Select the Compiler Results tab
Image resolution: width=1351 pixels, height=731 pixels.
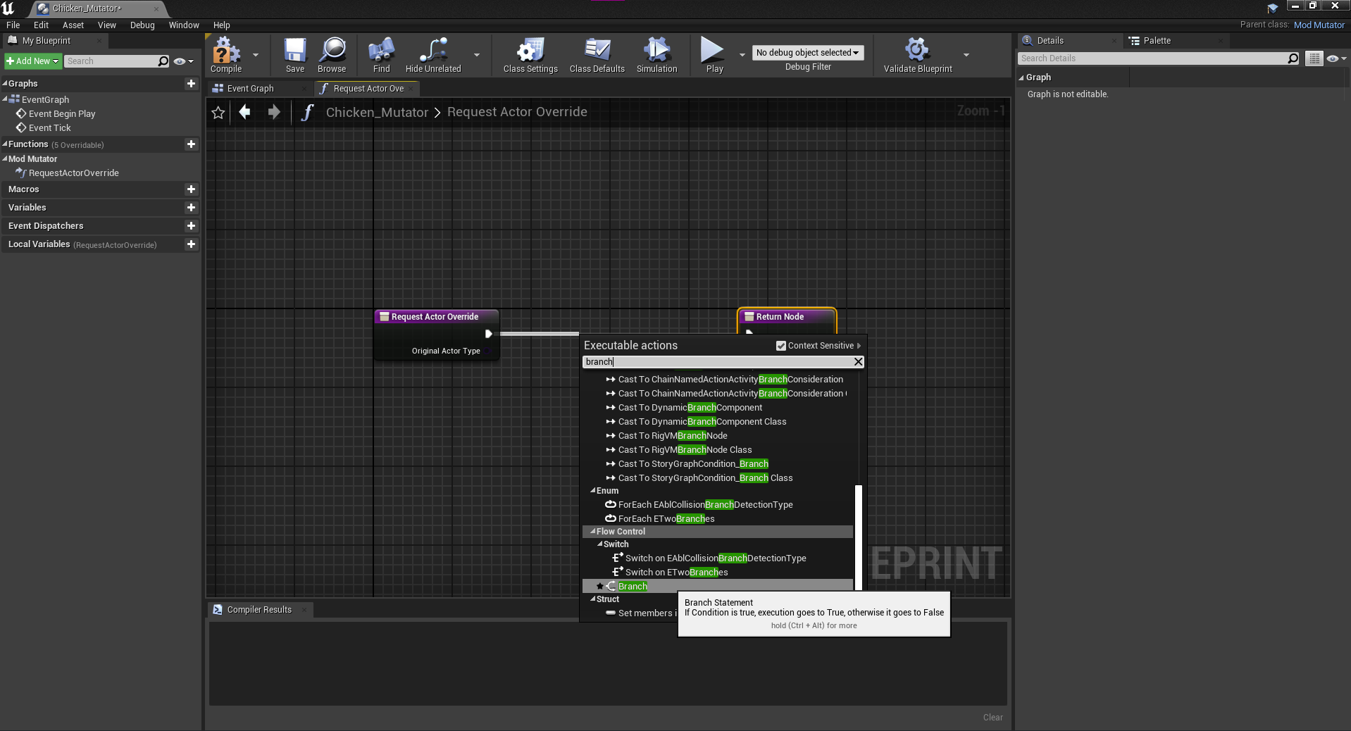click(259, 610)
